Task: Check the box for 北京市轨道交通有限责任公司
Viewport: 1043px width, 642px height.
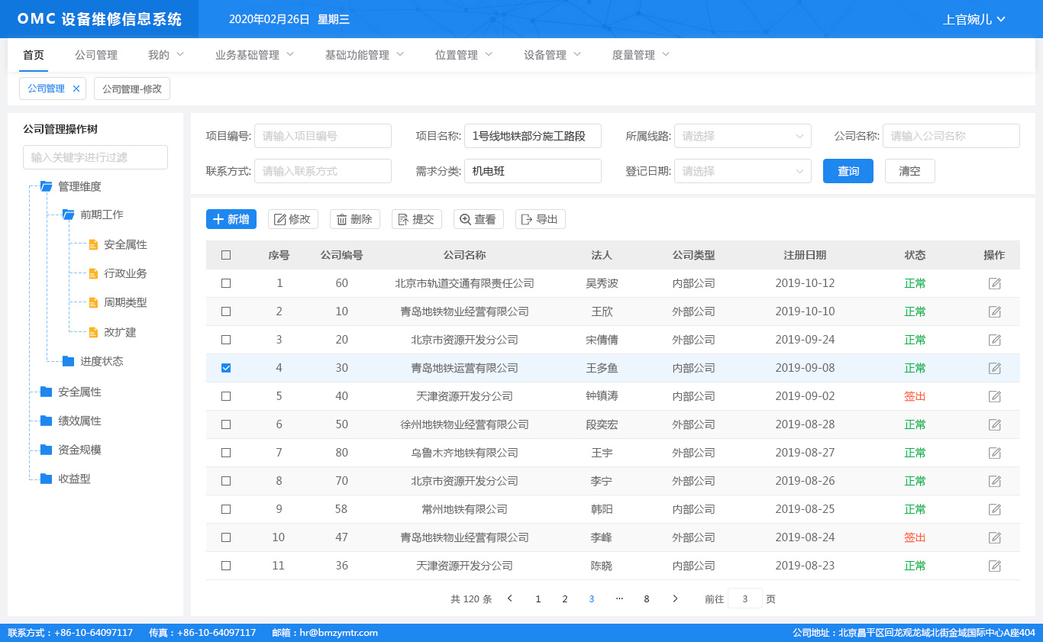Action: point(226,283)
